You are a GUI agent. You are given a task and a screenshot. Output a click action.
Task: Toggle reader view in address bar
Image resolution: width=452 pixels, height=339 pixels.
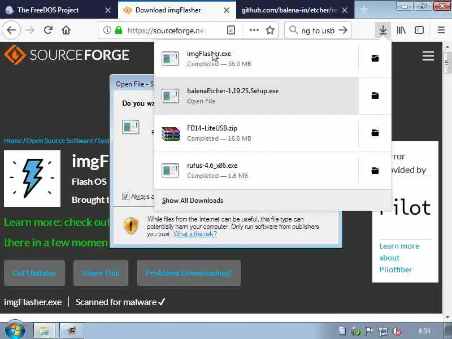click(231, 30)
